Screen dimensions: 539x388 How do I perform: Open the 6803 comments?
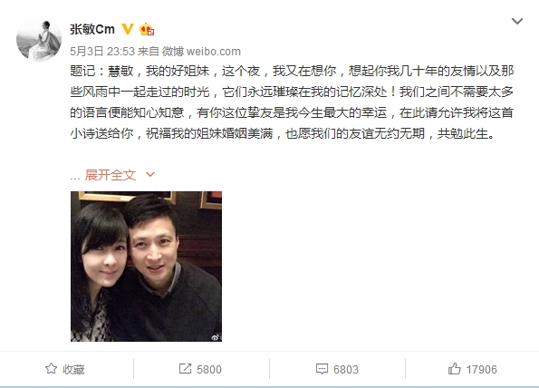[x=346, y=370]
